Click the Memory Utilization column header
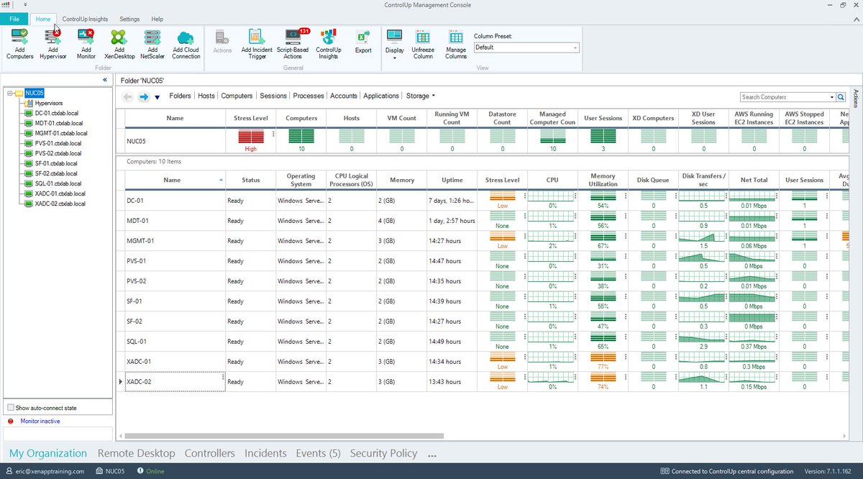 pos(603,180)
